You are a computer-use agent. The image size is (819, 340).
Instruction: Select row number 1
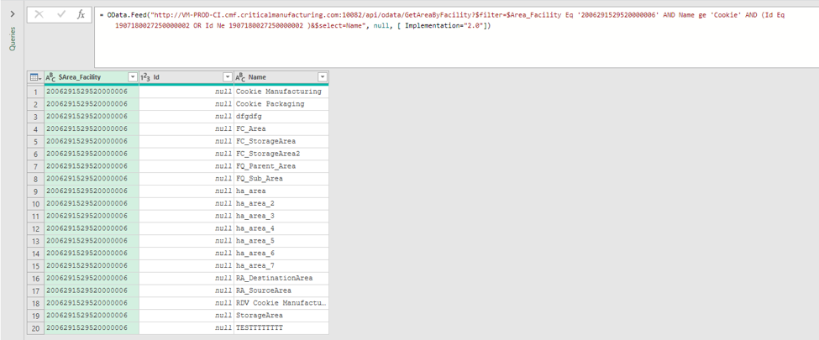[x=35, y=92]
